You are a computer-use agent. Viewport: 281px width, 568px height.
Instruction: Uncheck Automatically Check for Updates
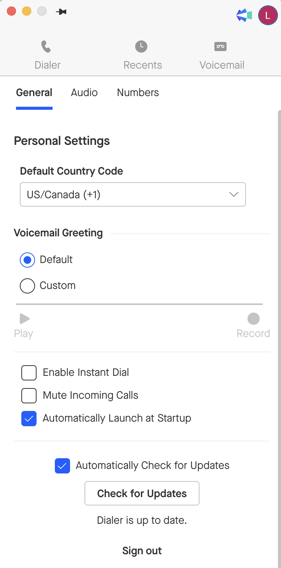pyautogui.click(x=62, y=466)
